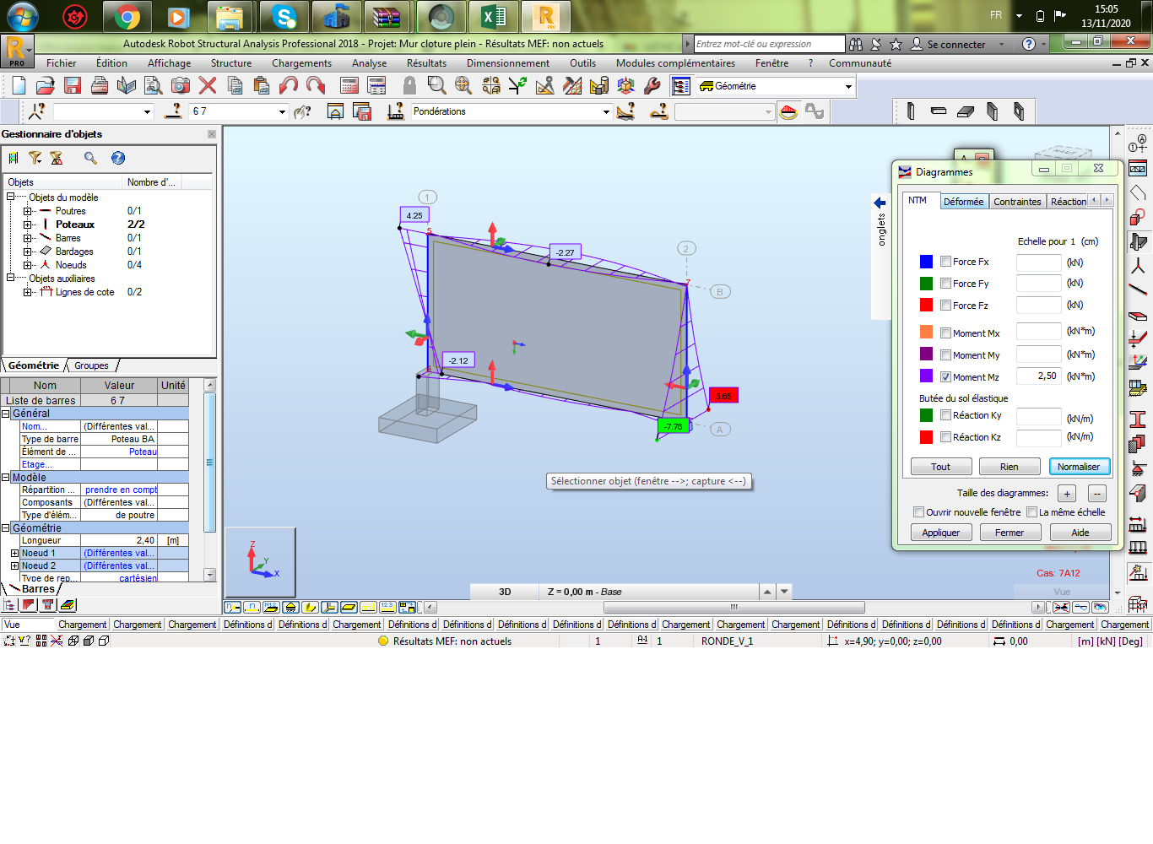Enable the Force Fz checkbox
Viewport: 1153px width, 844px height.
click(x=945, y=306)
